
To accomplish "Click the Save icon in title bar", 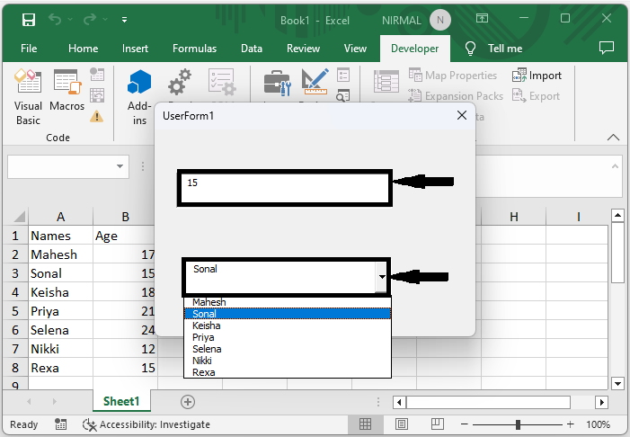I will (29, 19).
